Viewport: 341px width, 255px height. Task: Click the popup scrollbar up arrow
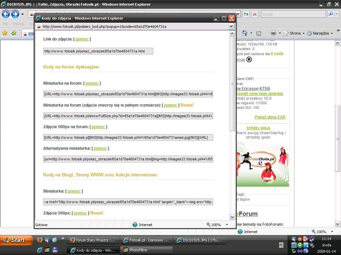point(232,34)
